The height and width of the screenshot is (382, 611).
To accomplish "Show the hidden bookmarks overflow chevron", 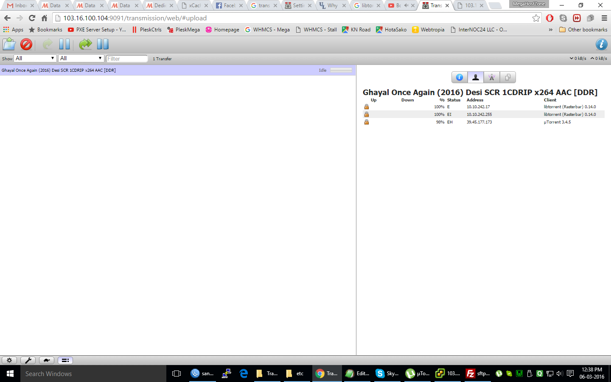I will [x=551, y=30].
